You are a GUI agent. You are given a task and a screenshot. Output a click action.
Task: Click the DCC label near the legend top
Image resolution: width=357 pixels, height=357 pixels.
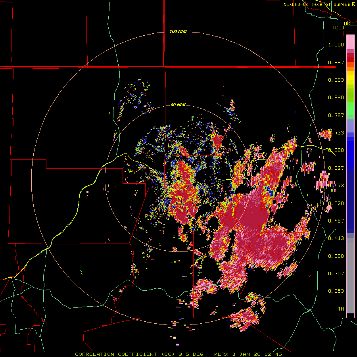pos(348,24)
